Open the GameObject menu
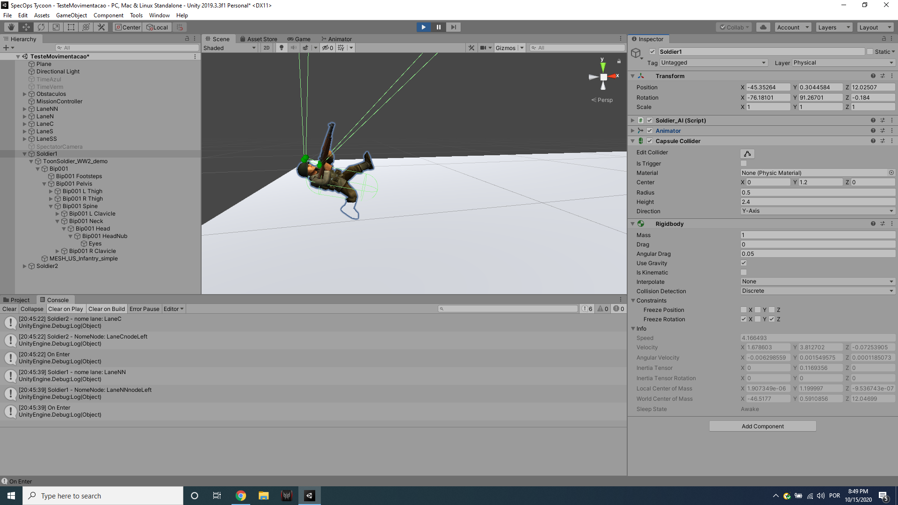898x505 pixels. pos(71,15)
